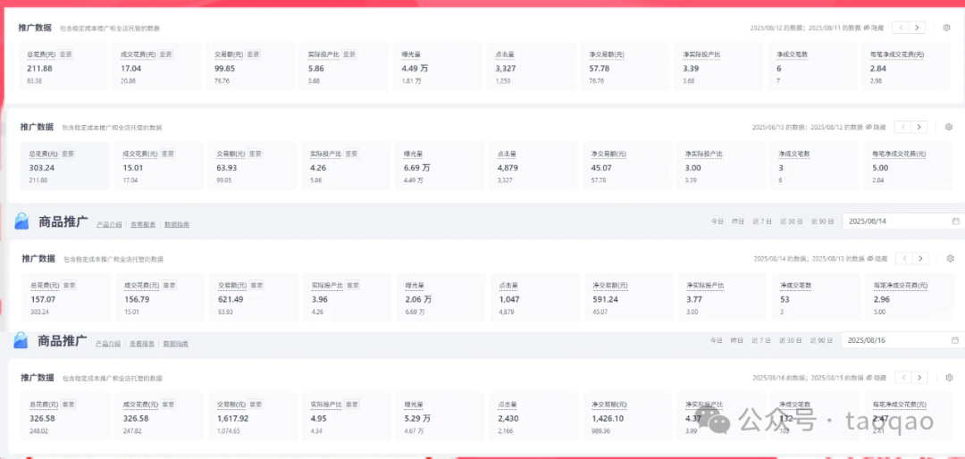The image size is (965, 459).
Task: Select 近90日 tab next to 2025/08/16 date
Action: pos(822,340)
